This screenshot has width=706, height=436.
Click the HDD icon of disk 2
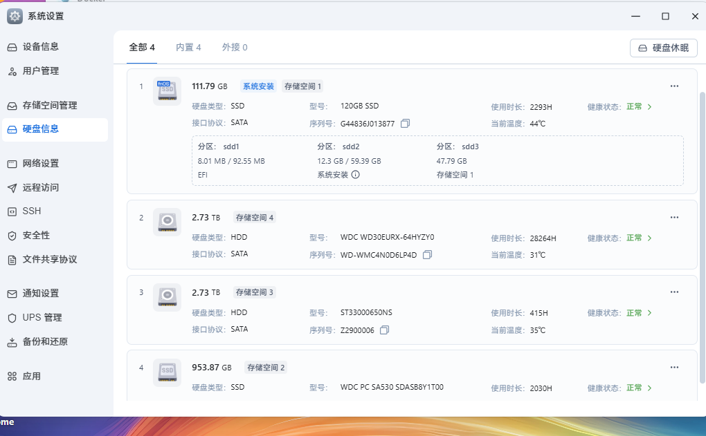tap(167, 222)
